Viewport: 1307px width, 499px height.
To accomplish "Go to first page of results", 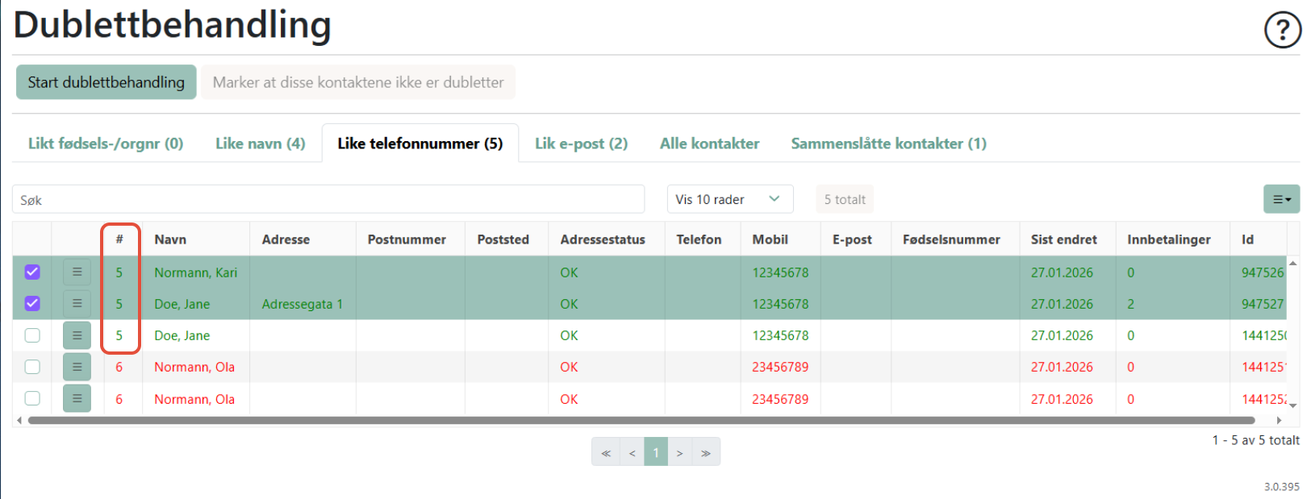I will [x=606, y=453].
